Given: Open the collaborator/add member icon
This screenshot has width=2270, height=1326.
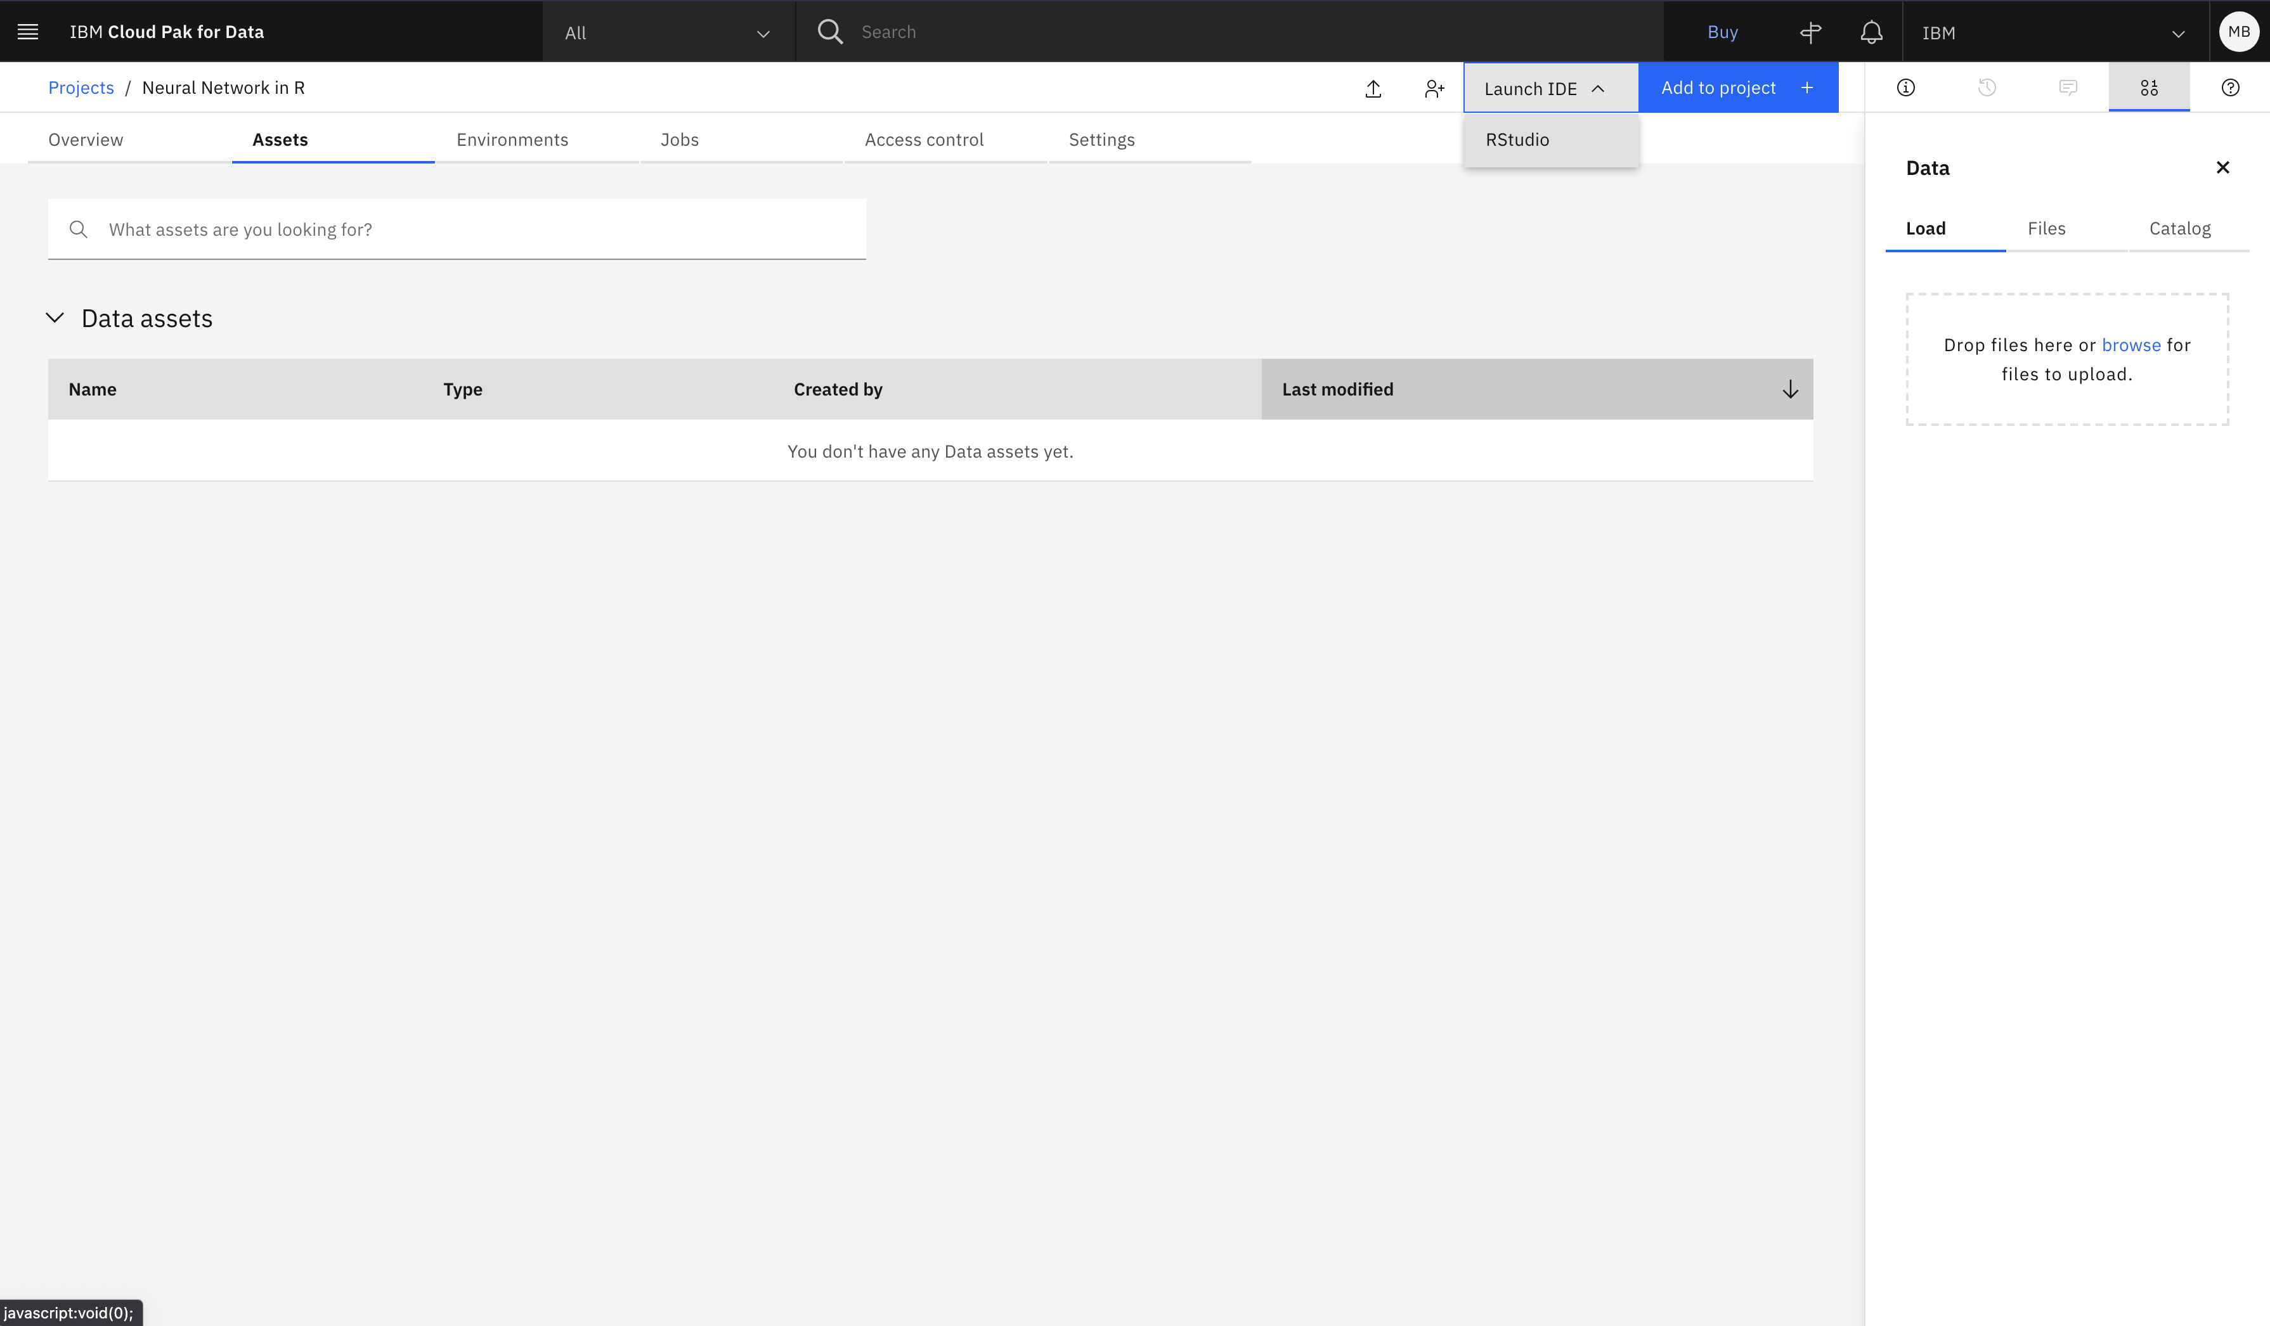Looking at the screenshot, I should tap(1435, 87).
